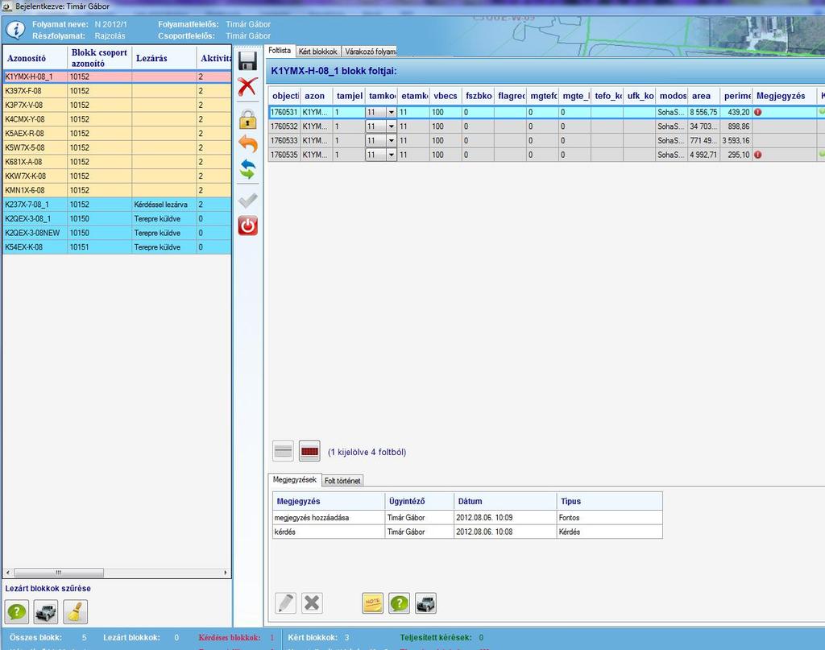The image size is (825, 650).
Task: Click area value 8 556,75 cell
Action: (703, 112)
